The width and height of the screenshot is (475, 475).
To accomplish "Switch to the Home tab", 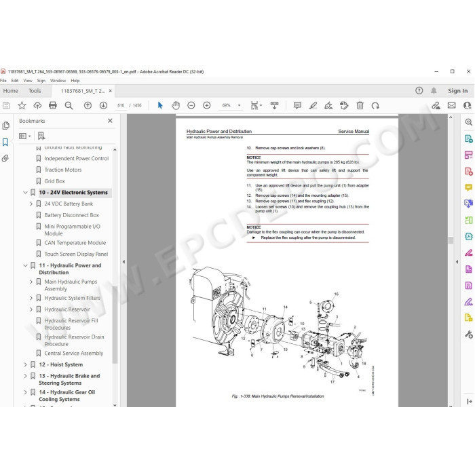I will (11, 91).
